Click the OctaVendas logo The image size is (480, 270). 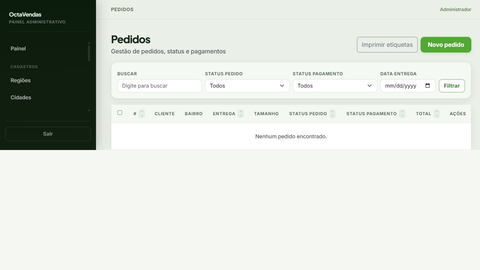click(25, 14)
